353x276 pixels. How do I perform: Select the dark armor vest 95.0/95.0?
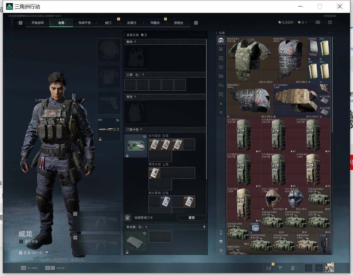point(290,60)
